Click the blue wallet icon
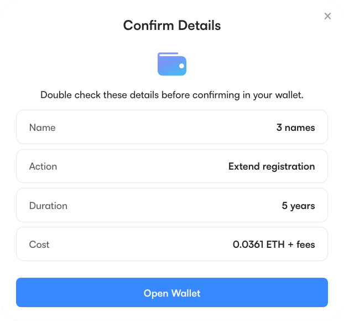This screenshot has width=344, height=321. point(172,64)
